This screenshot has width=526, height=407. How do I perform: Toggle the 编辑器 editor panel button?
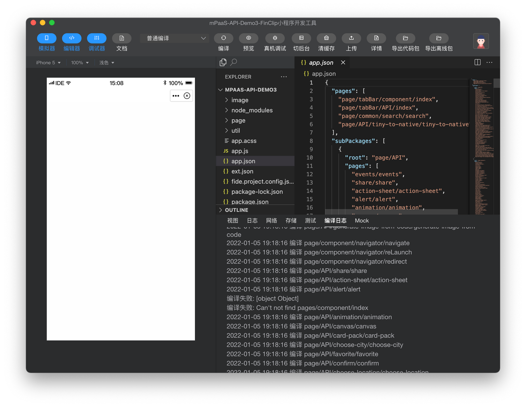72,38
